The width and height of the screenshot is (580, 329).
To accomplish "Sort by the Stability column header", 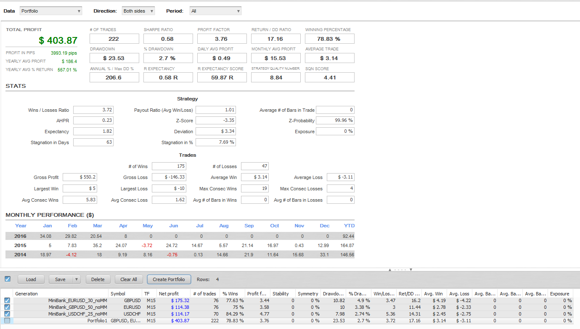I will [283, 294].
